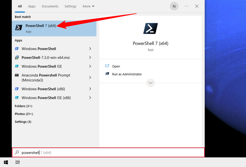246x167 pixels.
Task: Expand options for Windows PowerShell ISE
Action: coord(90,66)
